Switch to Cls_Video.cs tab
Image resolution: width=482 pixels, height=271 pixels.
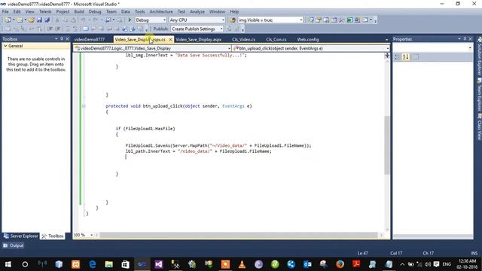pyautogui.click(x=243, y=40)
